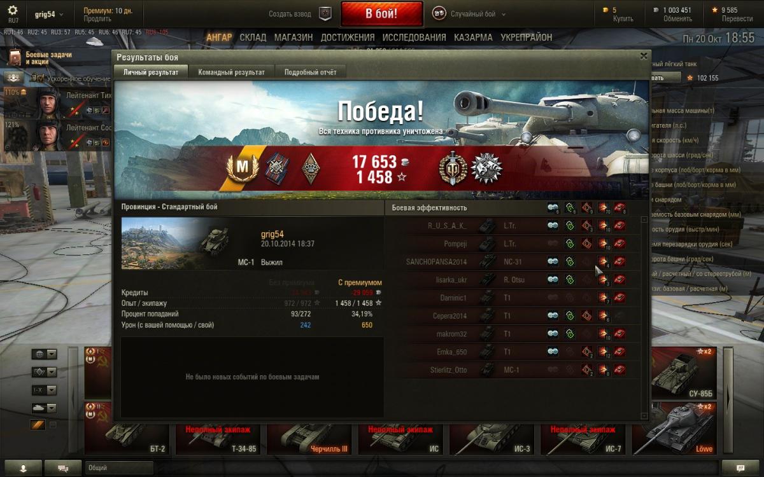Expand the nation filter globe dropdown
This screenshot has width=764, height=477.
point(45,354)
